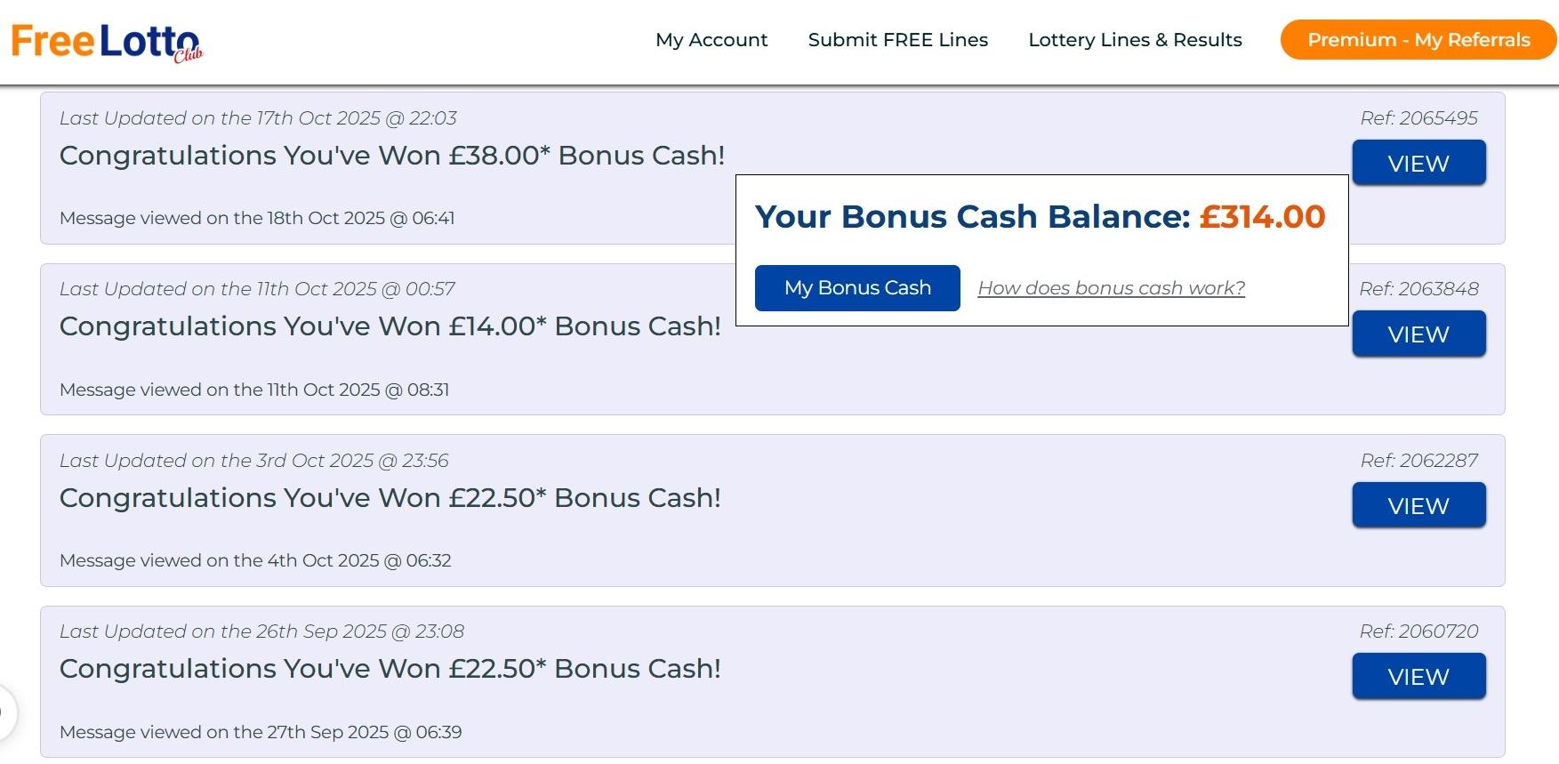The width and height of the screenshot is (1559, 764).
Task: Select the 26th Sep £22.50 message heading
Action: tap(390, 669)
